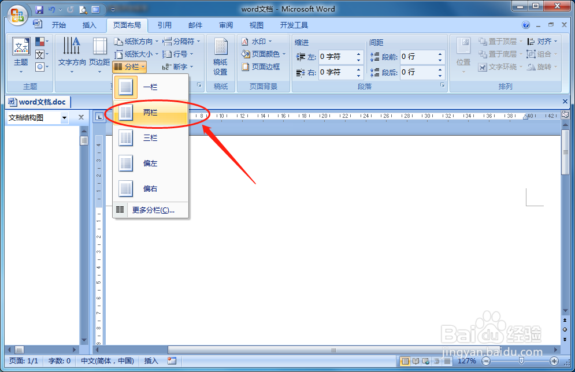Viewport: 575px width, 372px height.
Task: Switch to the Mailings (邮件) tab
Action: tap(195, 25)
